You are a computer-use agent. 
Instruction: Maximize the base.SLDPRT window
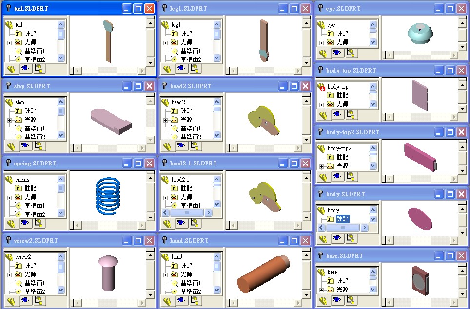coord(450,256)
